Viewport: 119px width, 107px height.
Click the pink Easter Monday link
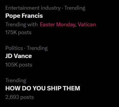point(58,24)
